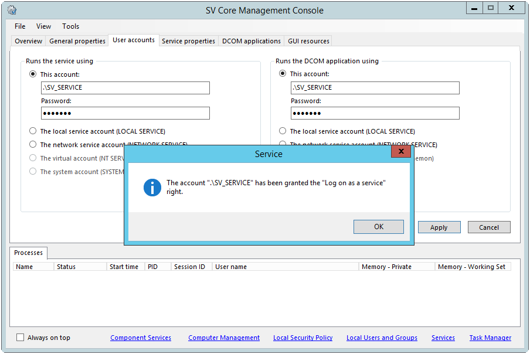Close the SV Core Management Console window
The width and height of the screenshot is (530, 354).
pyautogui.click(x=512, y=8)
